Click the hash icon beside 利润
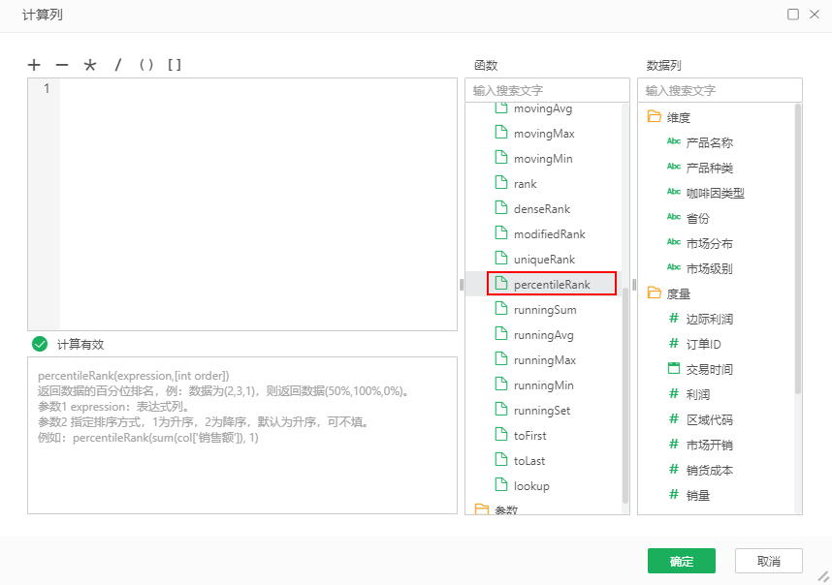 pos(674,394)
